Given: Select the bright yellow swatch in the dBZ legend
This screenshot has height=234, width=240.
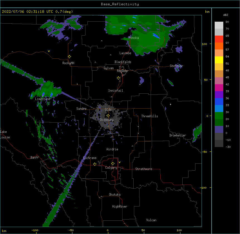Looking at the screenshot, I should [219, 60].
